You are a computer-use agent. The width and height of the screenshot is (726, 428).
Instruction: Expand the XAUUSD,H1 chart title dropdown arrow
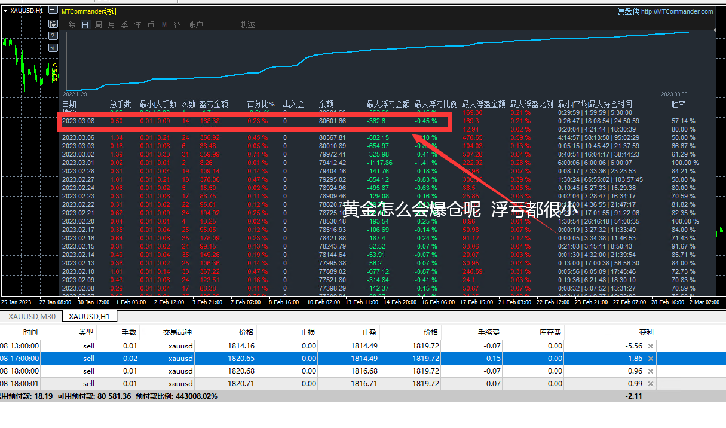coord(5,11)
